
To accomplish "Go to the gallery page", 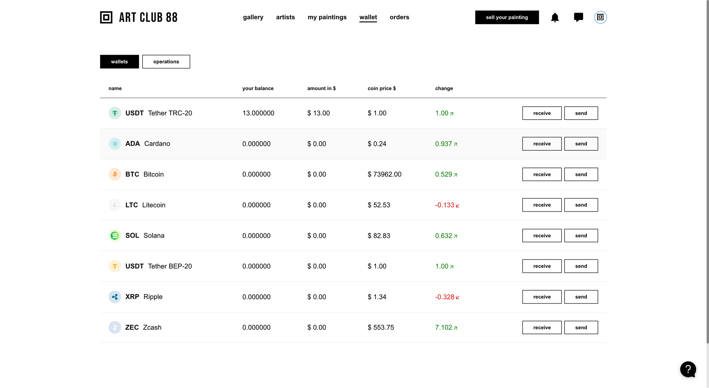I will click(x=253, y=17).
